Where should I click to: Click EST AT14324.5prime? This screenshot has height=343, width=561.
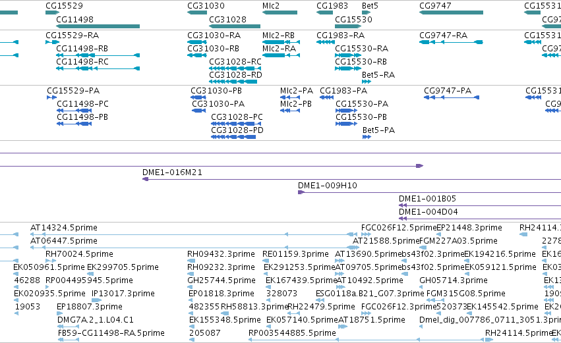coord(64,228)
